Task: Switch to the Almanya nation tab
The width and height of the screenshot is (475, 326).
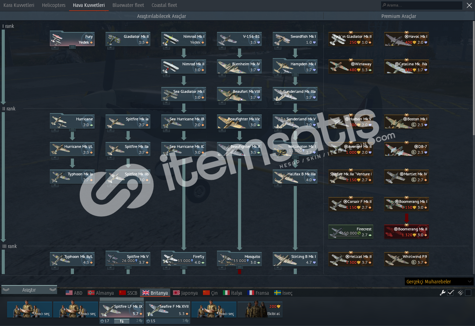Action: pyautogui.click(x=101, y=293)
